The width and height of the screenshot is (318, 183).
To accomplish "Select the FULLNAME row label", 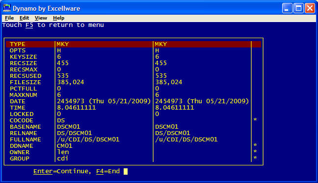I will (x=26, y=140).
